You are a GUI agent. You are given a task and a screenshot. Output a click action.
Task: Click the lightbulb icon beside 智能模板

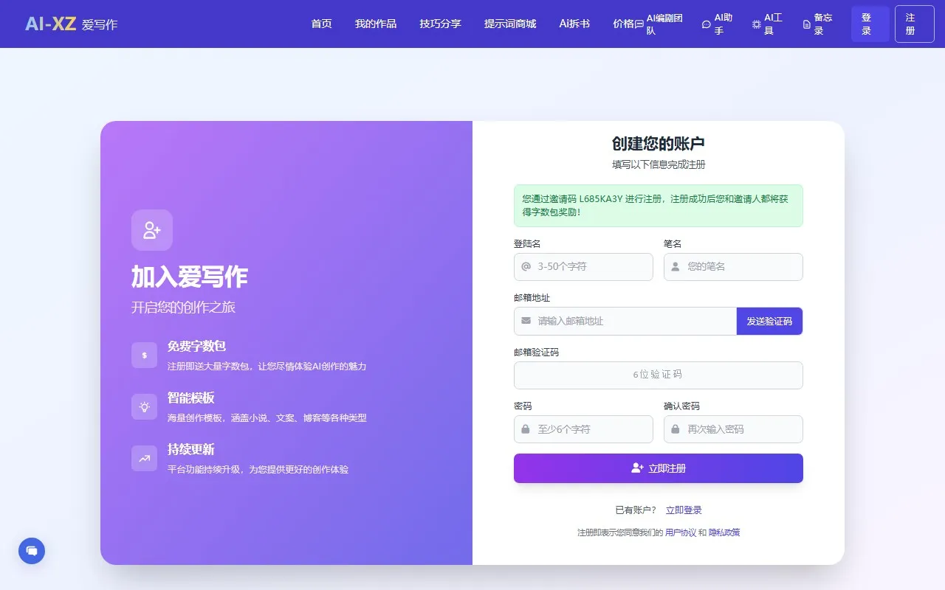point(144,406)
